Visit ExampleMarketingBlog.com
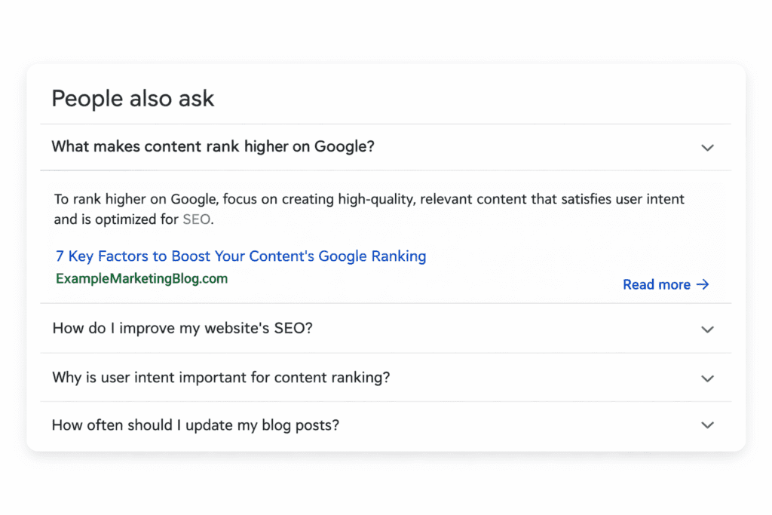The width and height of the screenshot is (772, 515). (x=141, y=279)
